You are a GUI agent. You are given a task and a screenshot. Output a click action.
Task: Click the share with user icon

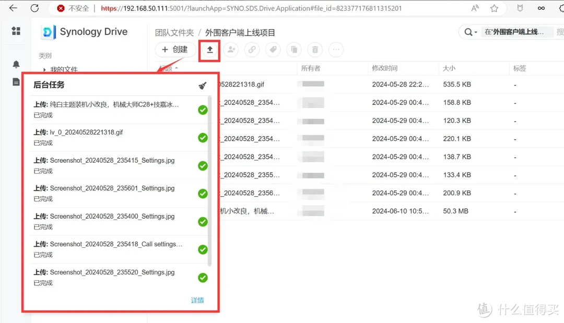point(230,50)
